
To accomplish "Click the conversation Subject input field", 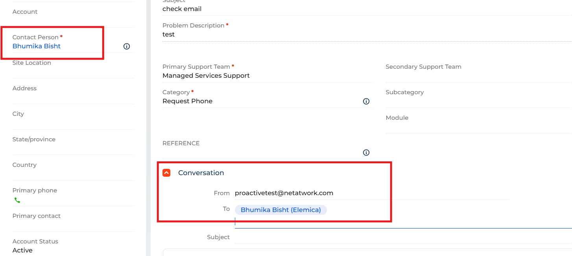I will (403, 237).
